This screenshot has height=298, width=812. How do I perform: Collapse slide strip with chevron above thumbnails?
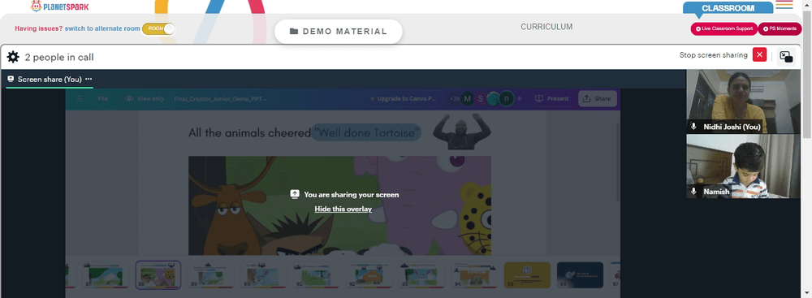click(x=343, y=254)
